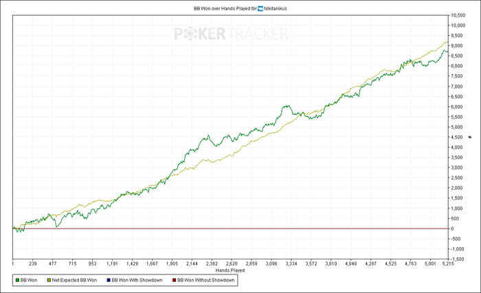
Task: Click the y-axis label 9,000
Action: [457, 46]
